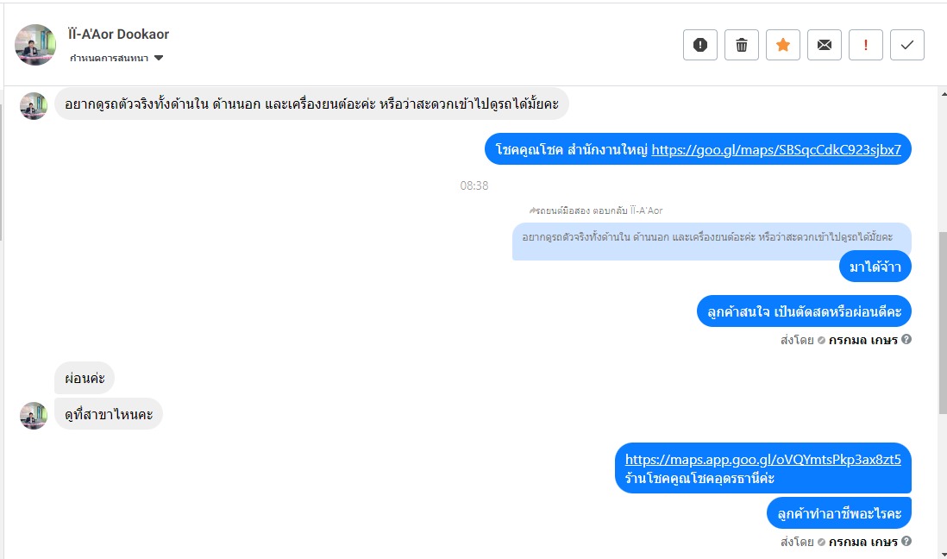Image resolution: width=947 pixels, height=559 pixels.
Task: Click the scroll down arrow of chat
Action: 944,554
